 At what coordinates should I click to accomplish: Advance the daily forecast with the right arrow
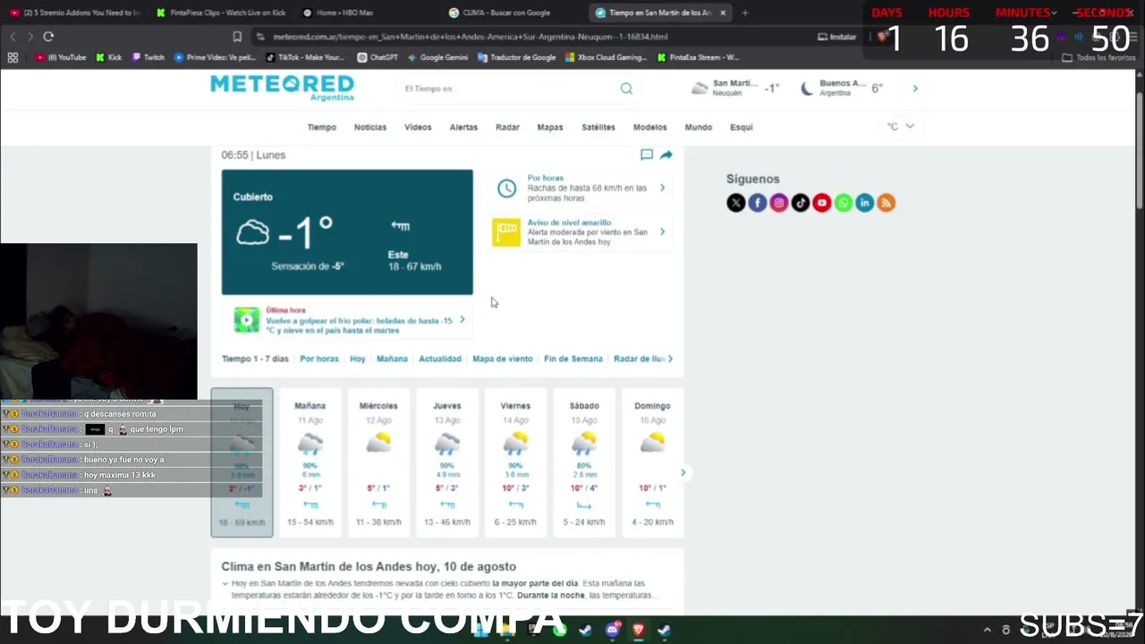point(683,472)
